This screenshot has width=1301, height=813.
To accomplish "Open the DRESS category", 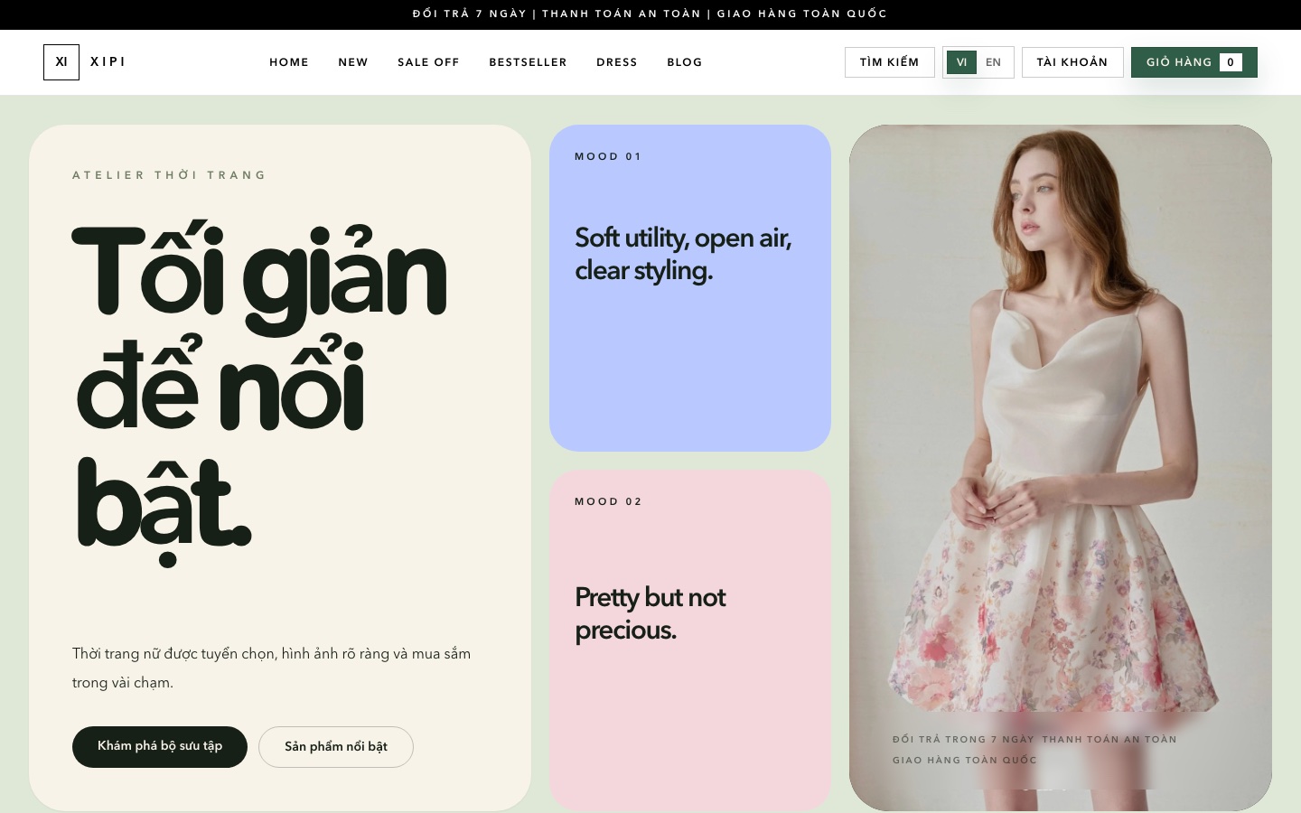I will coord(617,62).
